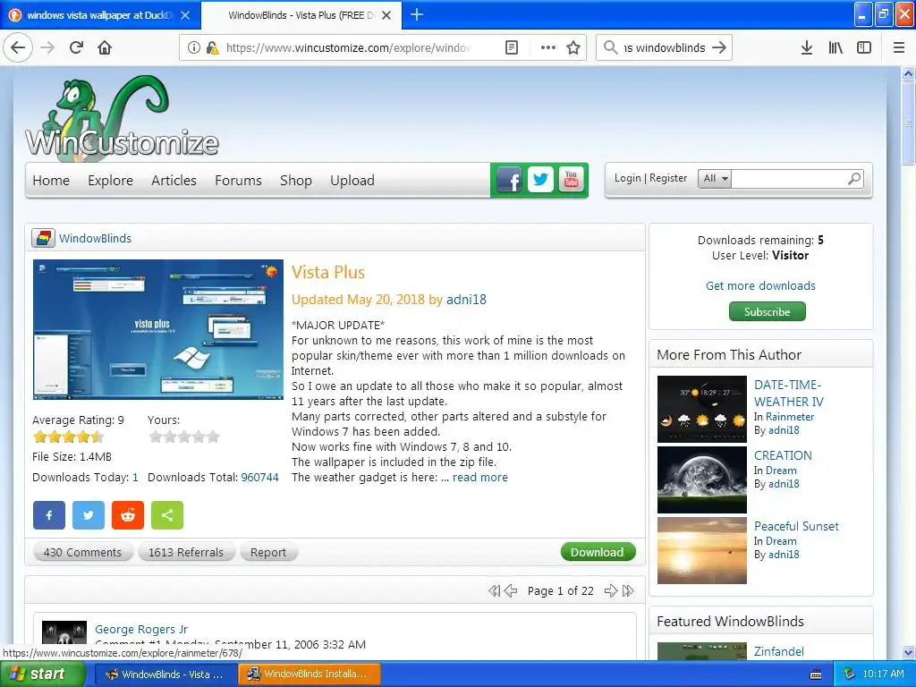916x687 pixels.
Task: Open WinCustomize Twitter page icon
Action: [x=540, y=180]
